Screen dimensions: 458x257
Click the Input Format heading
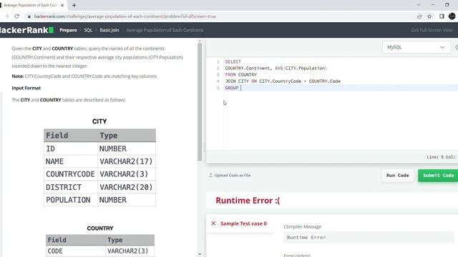[26, 88]
